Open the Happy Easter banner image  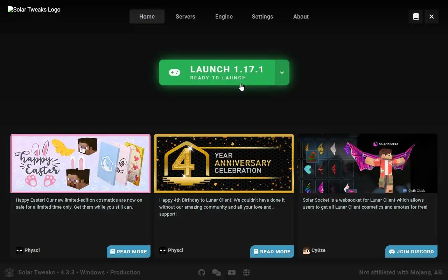tap(80, 163)
